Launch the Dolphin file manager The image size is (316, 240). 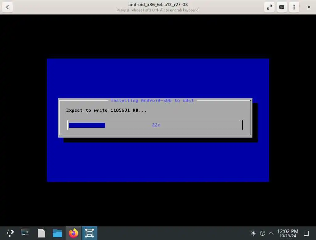[x=57, y=233]
